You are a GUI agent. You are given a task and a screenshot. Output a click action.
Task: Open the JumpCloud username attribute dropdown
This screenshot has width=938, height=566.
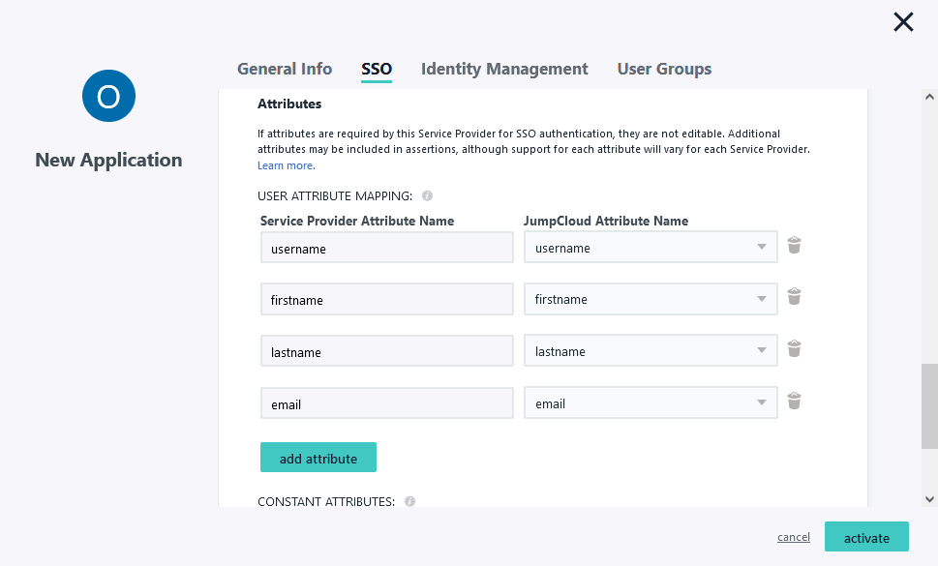point(651,247)
